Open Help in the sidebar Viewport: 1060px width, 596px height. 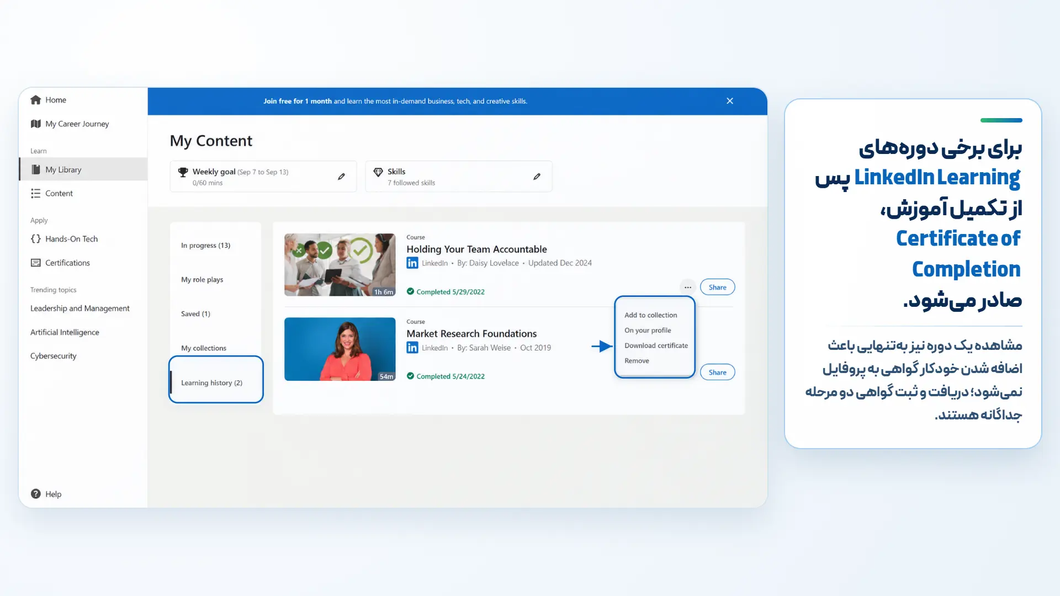pos(53,494)
